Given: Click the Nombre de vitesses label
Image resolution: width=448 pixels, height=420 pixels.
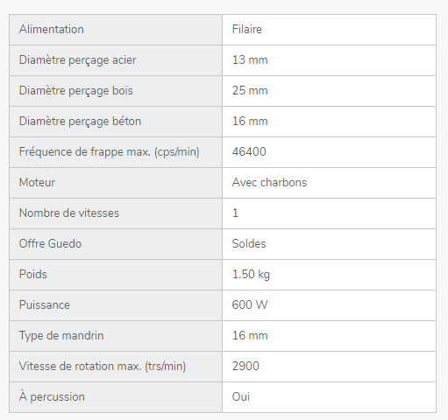Looking at the screenshot, I should tap(69, 213).
